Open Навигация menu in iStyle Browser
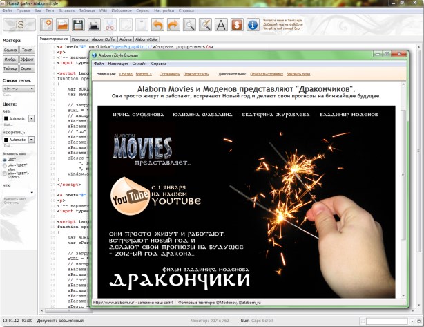Screen dimensions: 424x327 click(x=118, y=64)
